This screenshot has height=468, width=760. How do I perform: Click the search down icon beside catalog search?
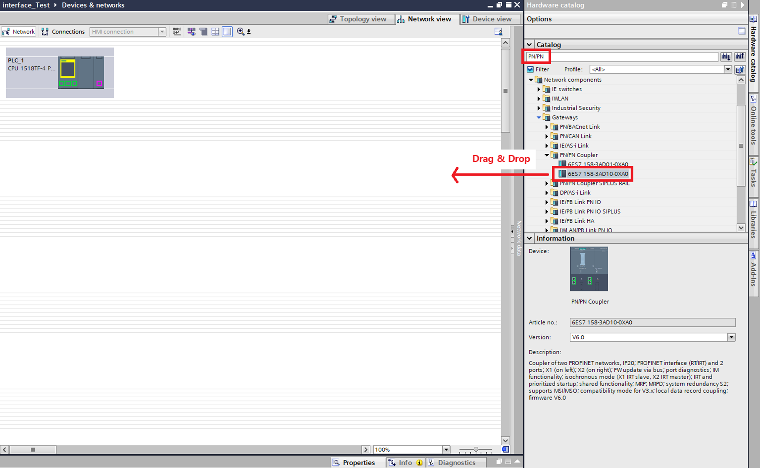coord(726,57)
